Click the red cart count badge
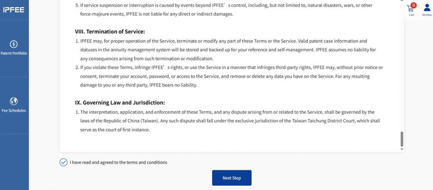The image size is (433, 190). (413, 6)
